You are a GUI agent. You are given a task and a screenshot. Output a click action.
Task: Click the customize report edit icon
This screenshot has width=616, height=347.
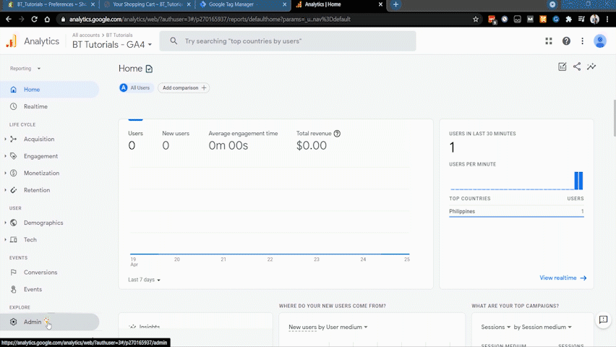coord(562,67)
